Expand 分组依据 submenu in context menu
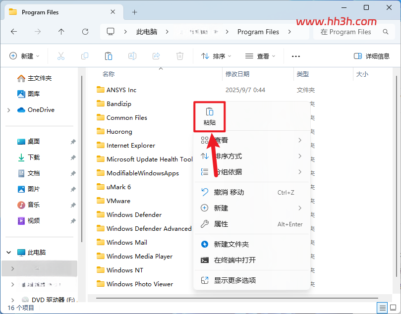 tap(252, 172)
